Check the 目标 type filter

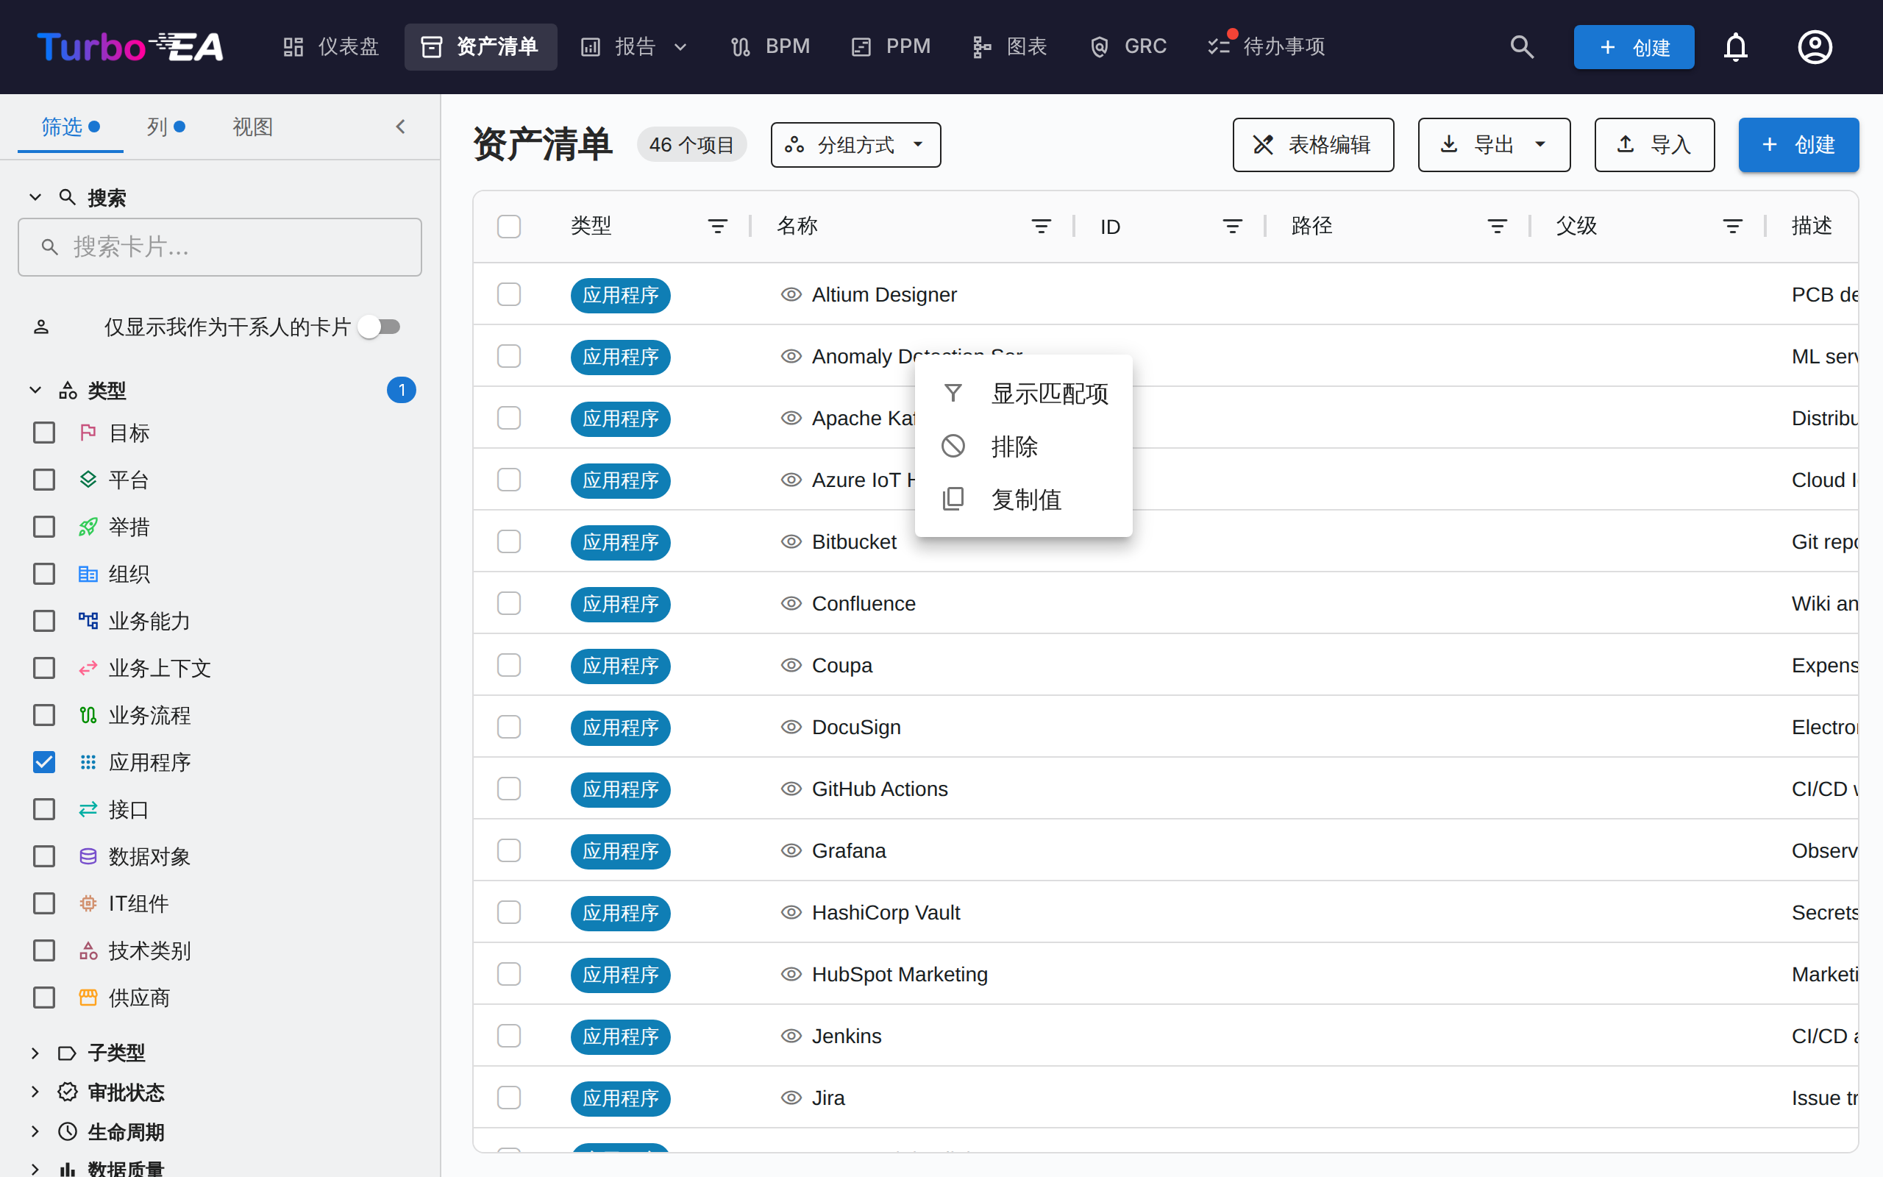tap(44, 433)
